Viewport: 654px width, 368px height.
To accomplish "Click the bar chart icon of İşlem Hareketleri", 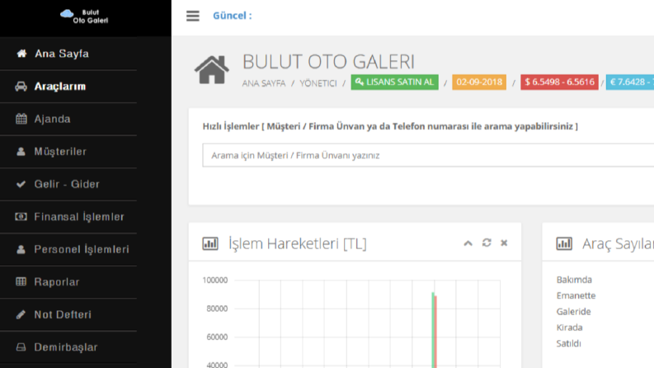I will [210, 243].
